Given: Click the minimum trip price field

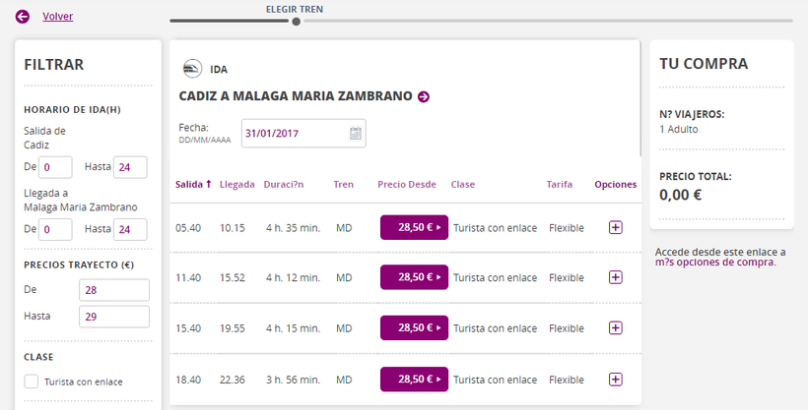Looking at the screenshot, I should coord(113,290).
